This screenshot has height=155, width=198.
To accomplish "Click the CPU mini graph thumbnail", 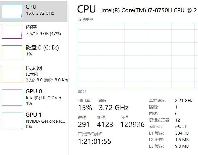I will tap(12, 11).
